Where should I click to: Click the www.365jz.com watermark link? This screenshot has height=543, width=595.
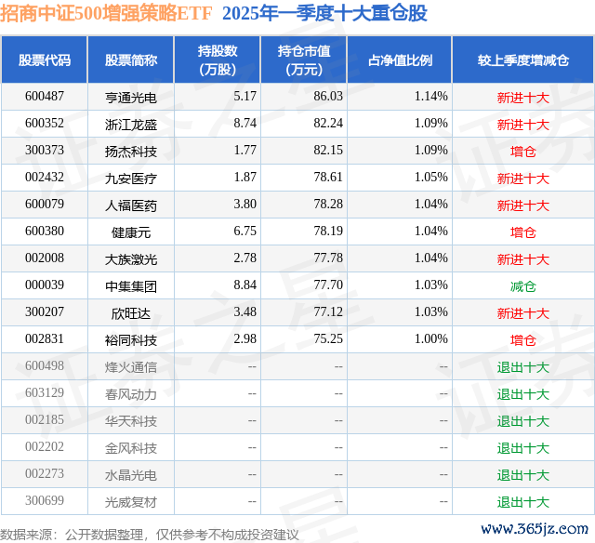[x=542, y=529]
